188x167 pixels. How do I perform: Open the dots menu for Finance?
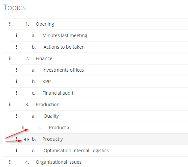10,59
